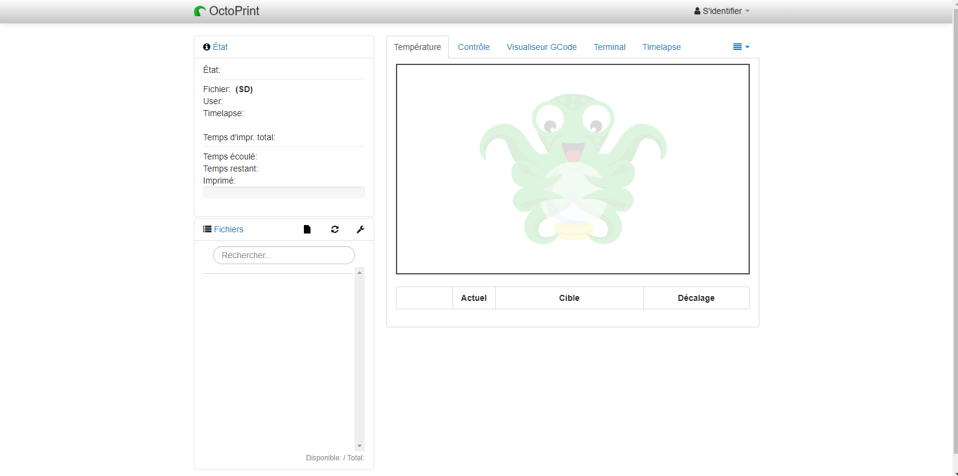Screen dimensions: 958x476
Task: Click the list icon beside Fichiers
Action: point(207,229)
